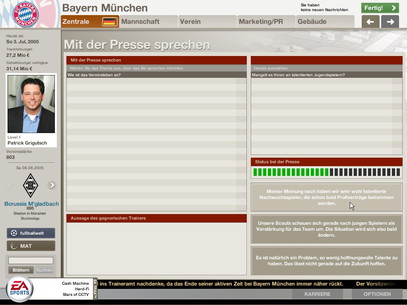The width and height of the screenshot is (407, 305).
Task: Go forward with the right arrow button
Action: pyautogui.click(x=390, y=21)
